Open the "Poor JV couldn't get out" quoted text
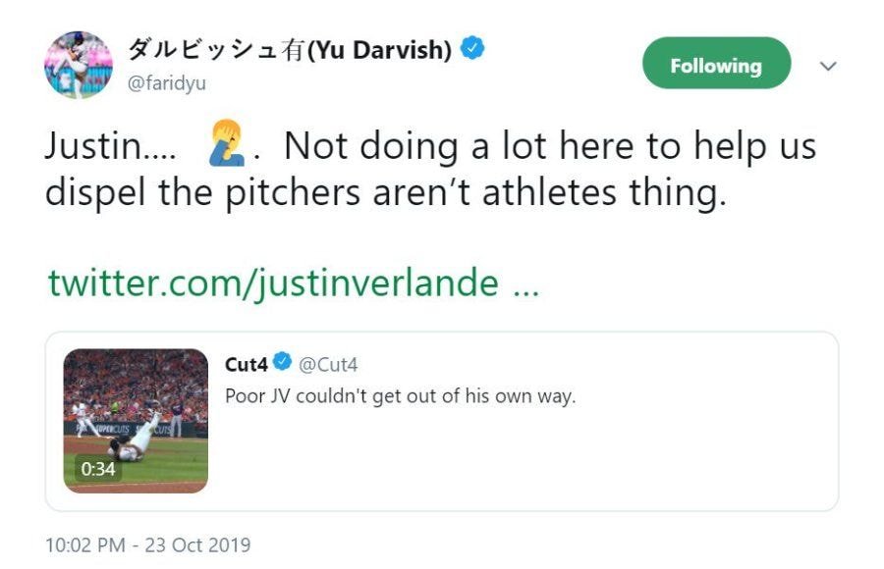Image resolution: width=884 pixels, height=569 pixels. point(400,395)
